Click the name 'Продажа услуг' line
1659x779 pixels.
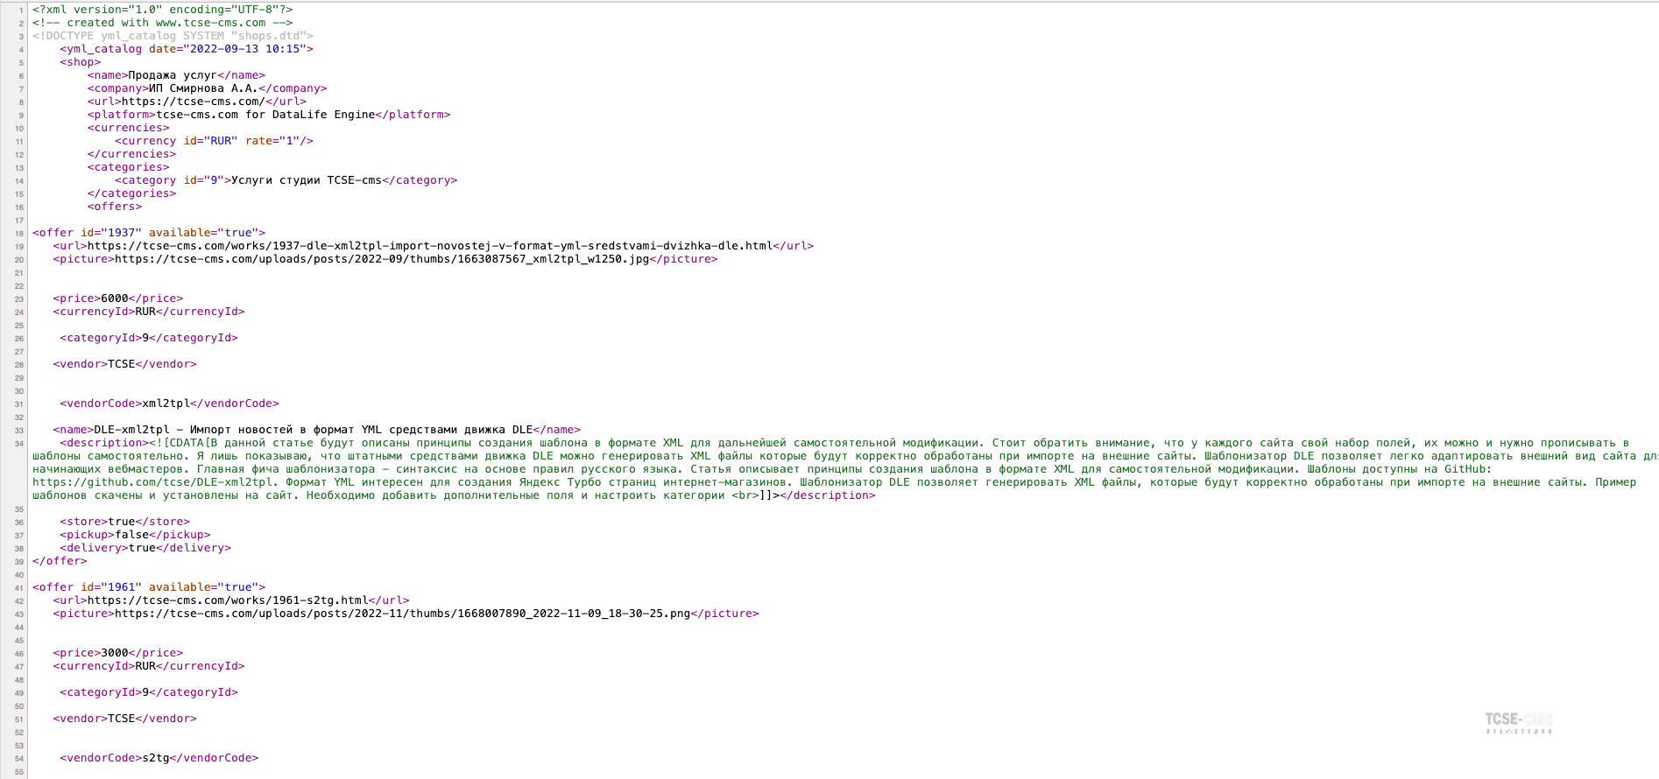coord(176,75)
